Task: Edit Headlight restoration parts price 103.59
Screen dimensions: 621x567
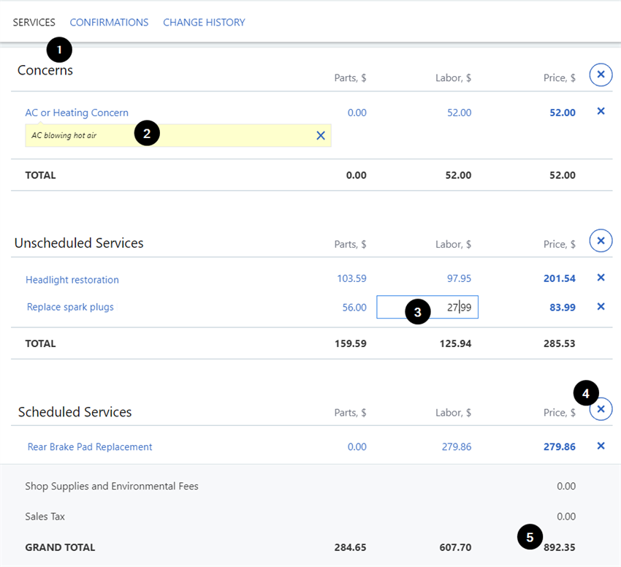Action: [351, 278]
